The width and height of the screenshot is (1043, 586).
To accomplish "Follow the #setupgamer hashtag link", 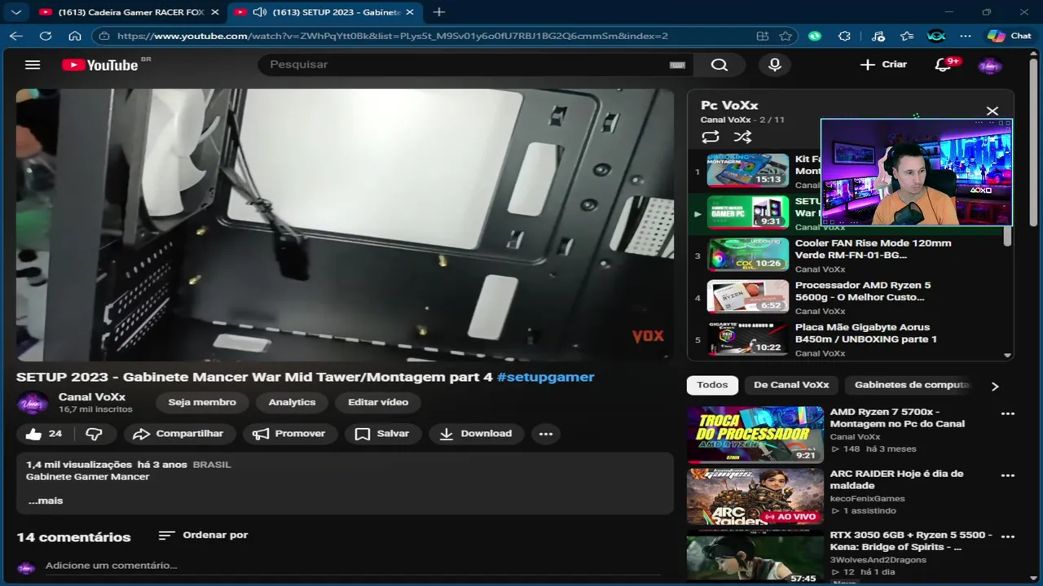I will (x=546, y=377).
